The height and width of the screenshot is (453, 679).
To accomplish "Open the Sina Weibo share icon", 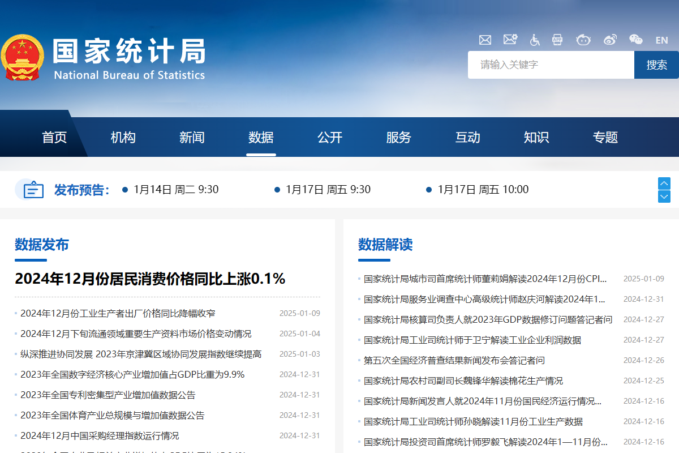I will coord(609,40).
